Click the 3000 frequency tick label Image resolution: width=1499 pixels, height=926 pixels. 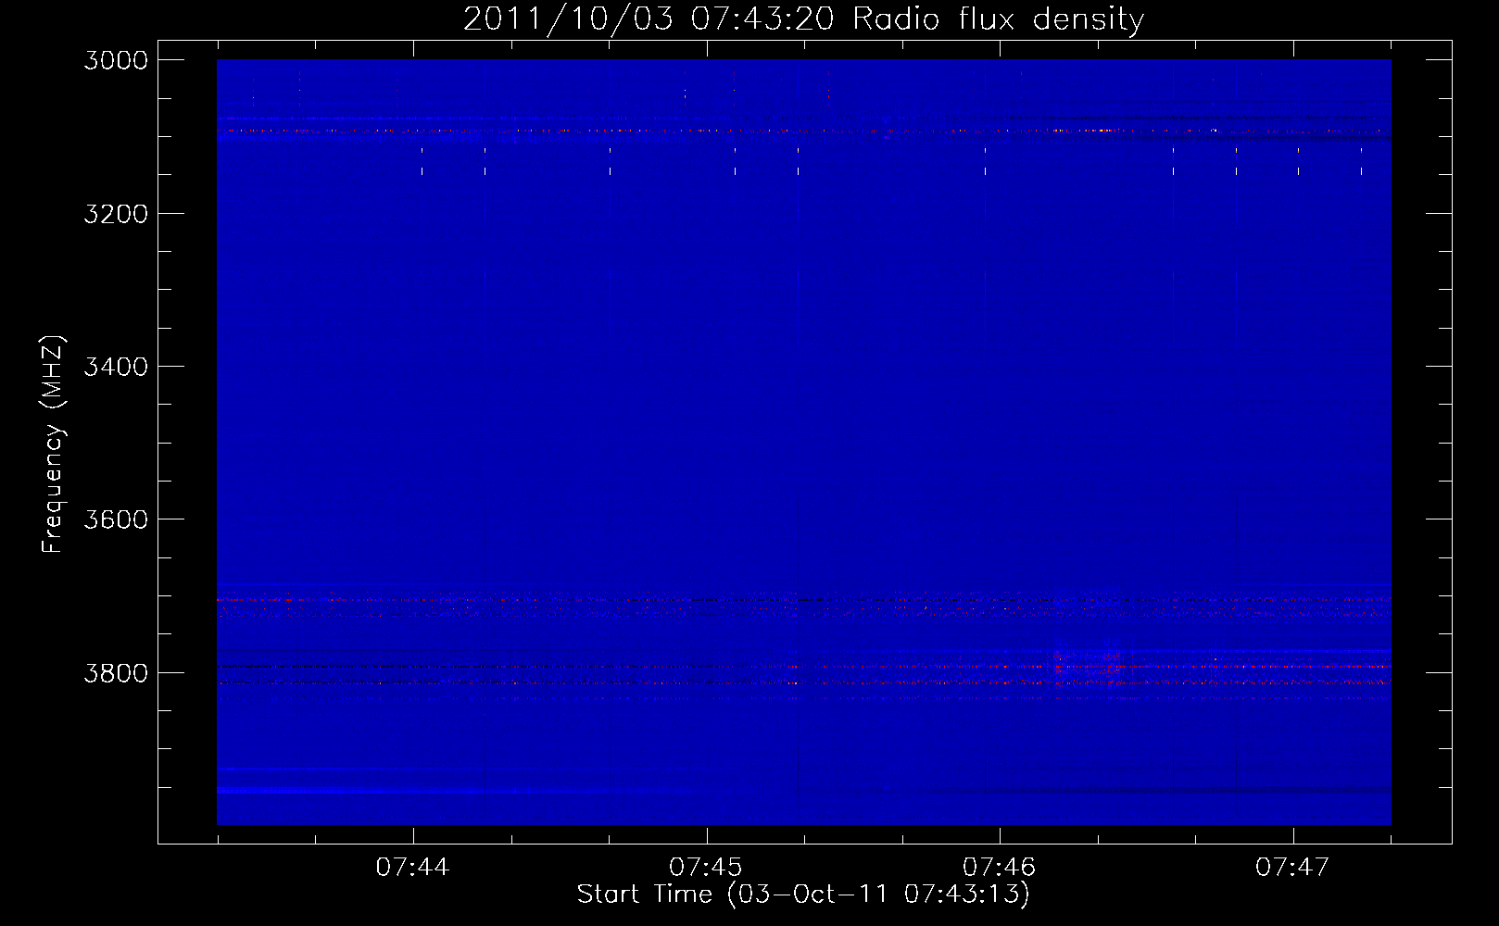(116, 60)
